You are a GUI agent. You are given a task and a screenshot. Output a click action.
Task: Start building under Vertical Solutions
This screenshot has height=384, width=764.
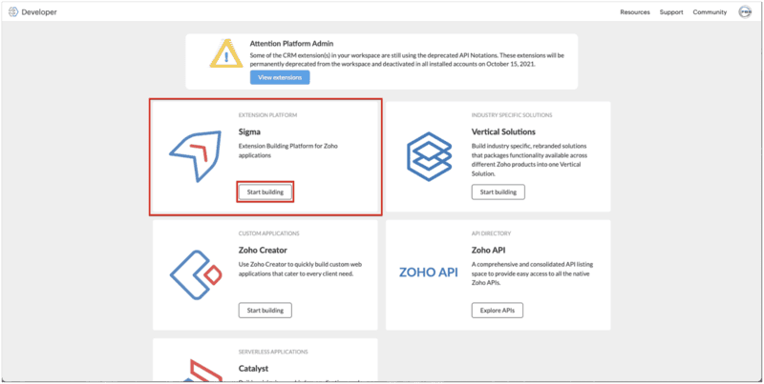[498, 192]
